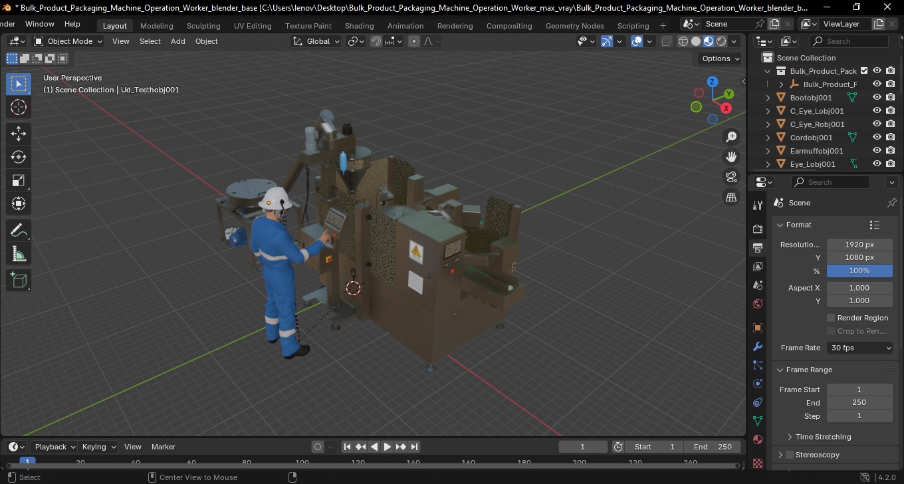Expand the Time Stretching subpanel

[x=790, y=437]
